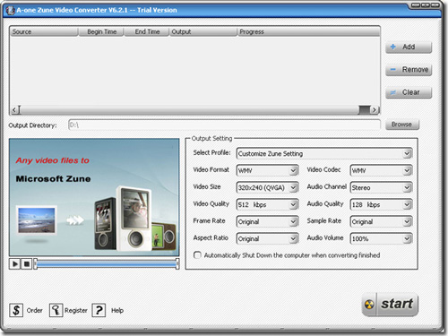Screen dimensions: 448x336
Task: Click the file list right scroll arrow
Action: [375, 110]
